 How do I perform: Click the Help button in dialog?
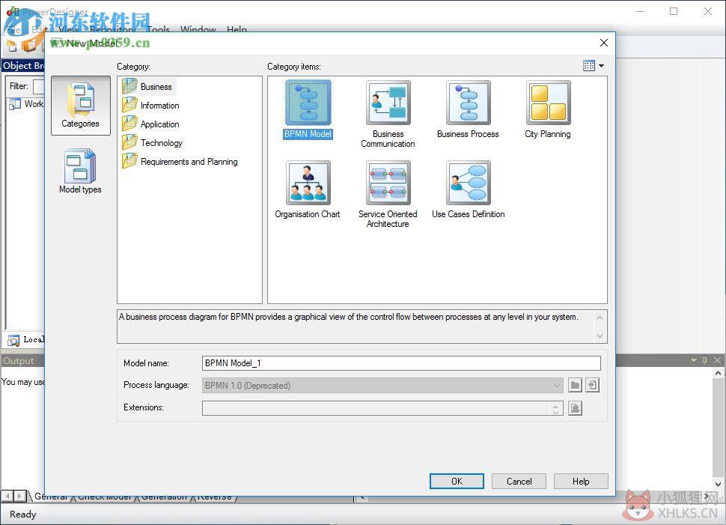(581, 482)
